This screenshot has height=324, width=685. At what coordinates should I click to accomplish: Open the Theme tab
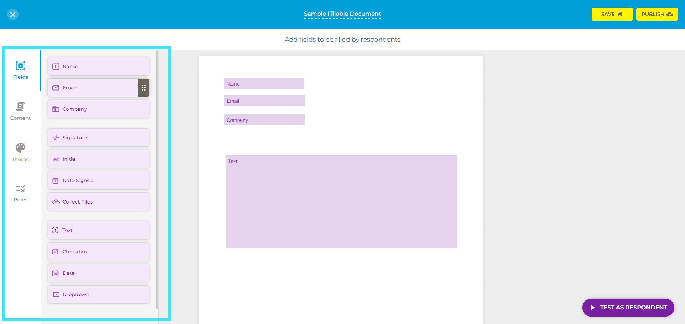(21, 152)
